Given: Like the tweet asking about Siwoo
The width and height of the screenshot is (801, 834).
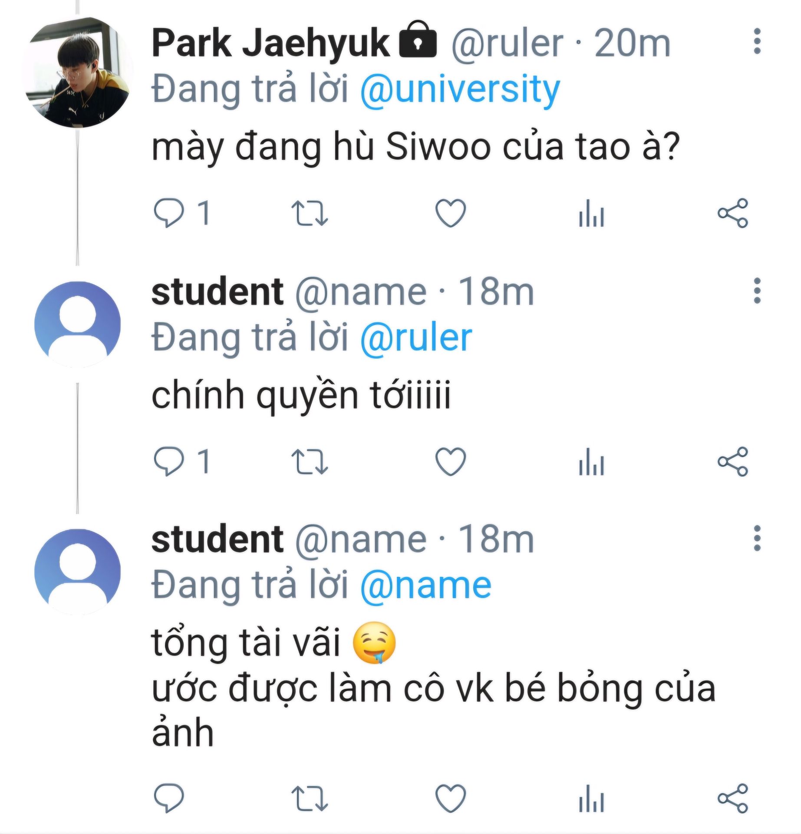Looking at the screenshot, I should (450, 213).
